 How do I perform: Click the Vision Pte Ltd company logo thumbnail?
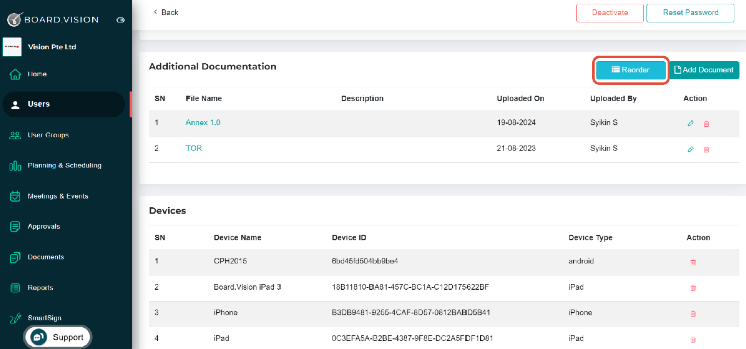coord(12,47)
